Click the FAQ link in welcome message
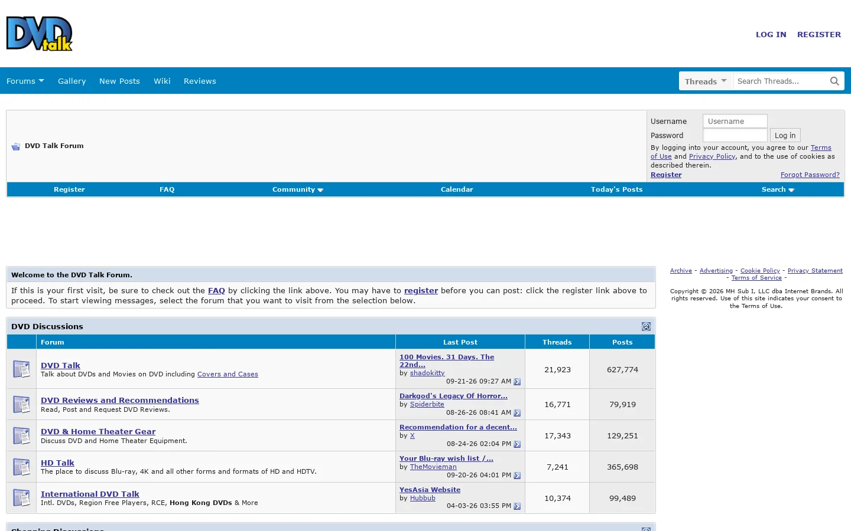The height and width of the screenshot is (531, 851). tap(216, 290)
